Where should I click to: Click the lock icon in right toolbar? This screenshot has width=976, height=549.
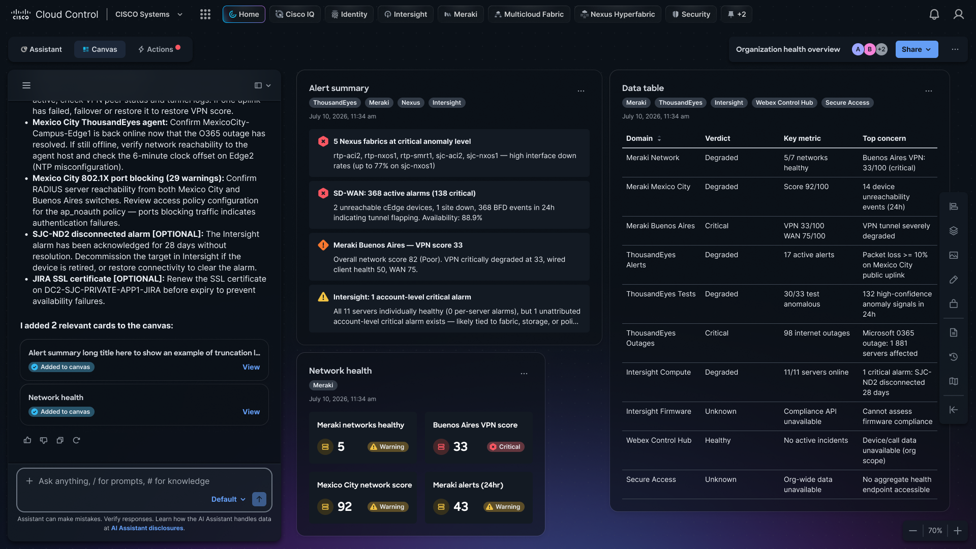tap(954, 304)
